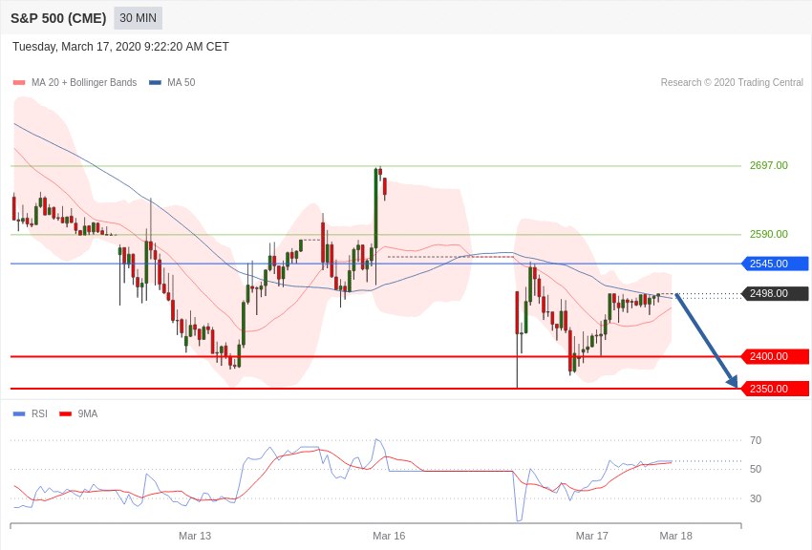The width and height of the screenshot is (812, 550).
Task: Click the red 2400.00 support price tag
Action: pos(776,356)
